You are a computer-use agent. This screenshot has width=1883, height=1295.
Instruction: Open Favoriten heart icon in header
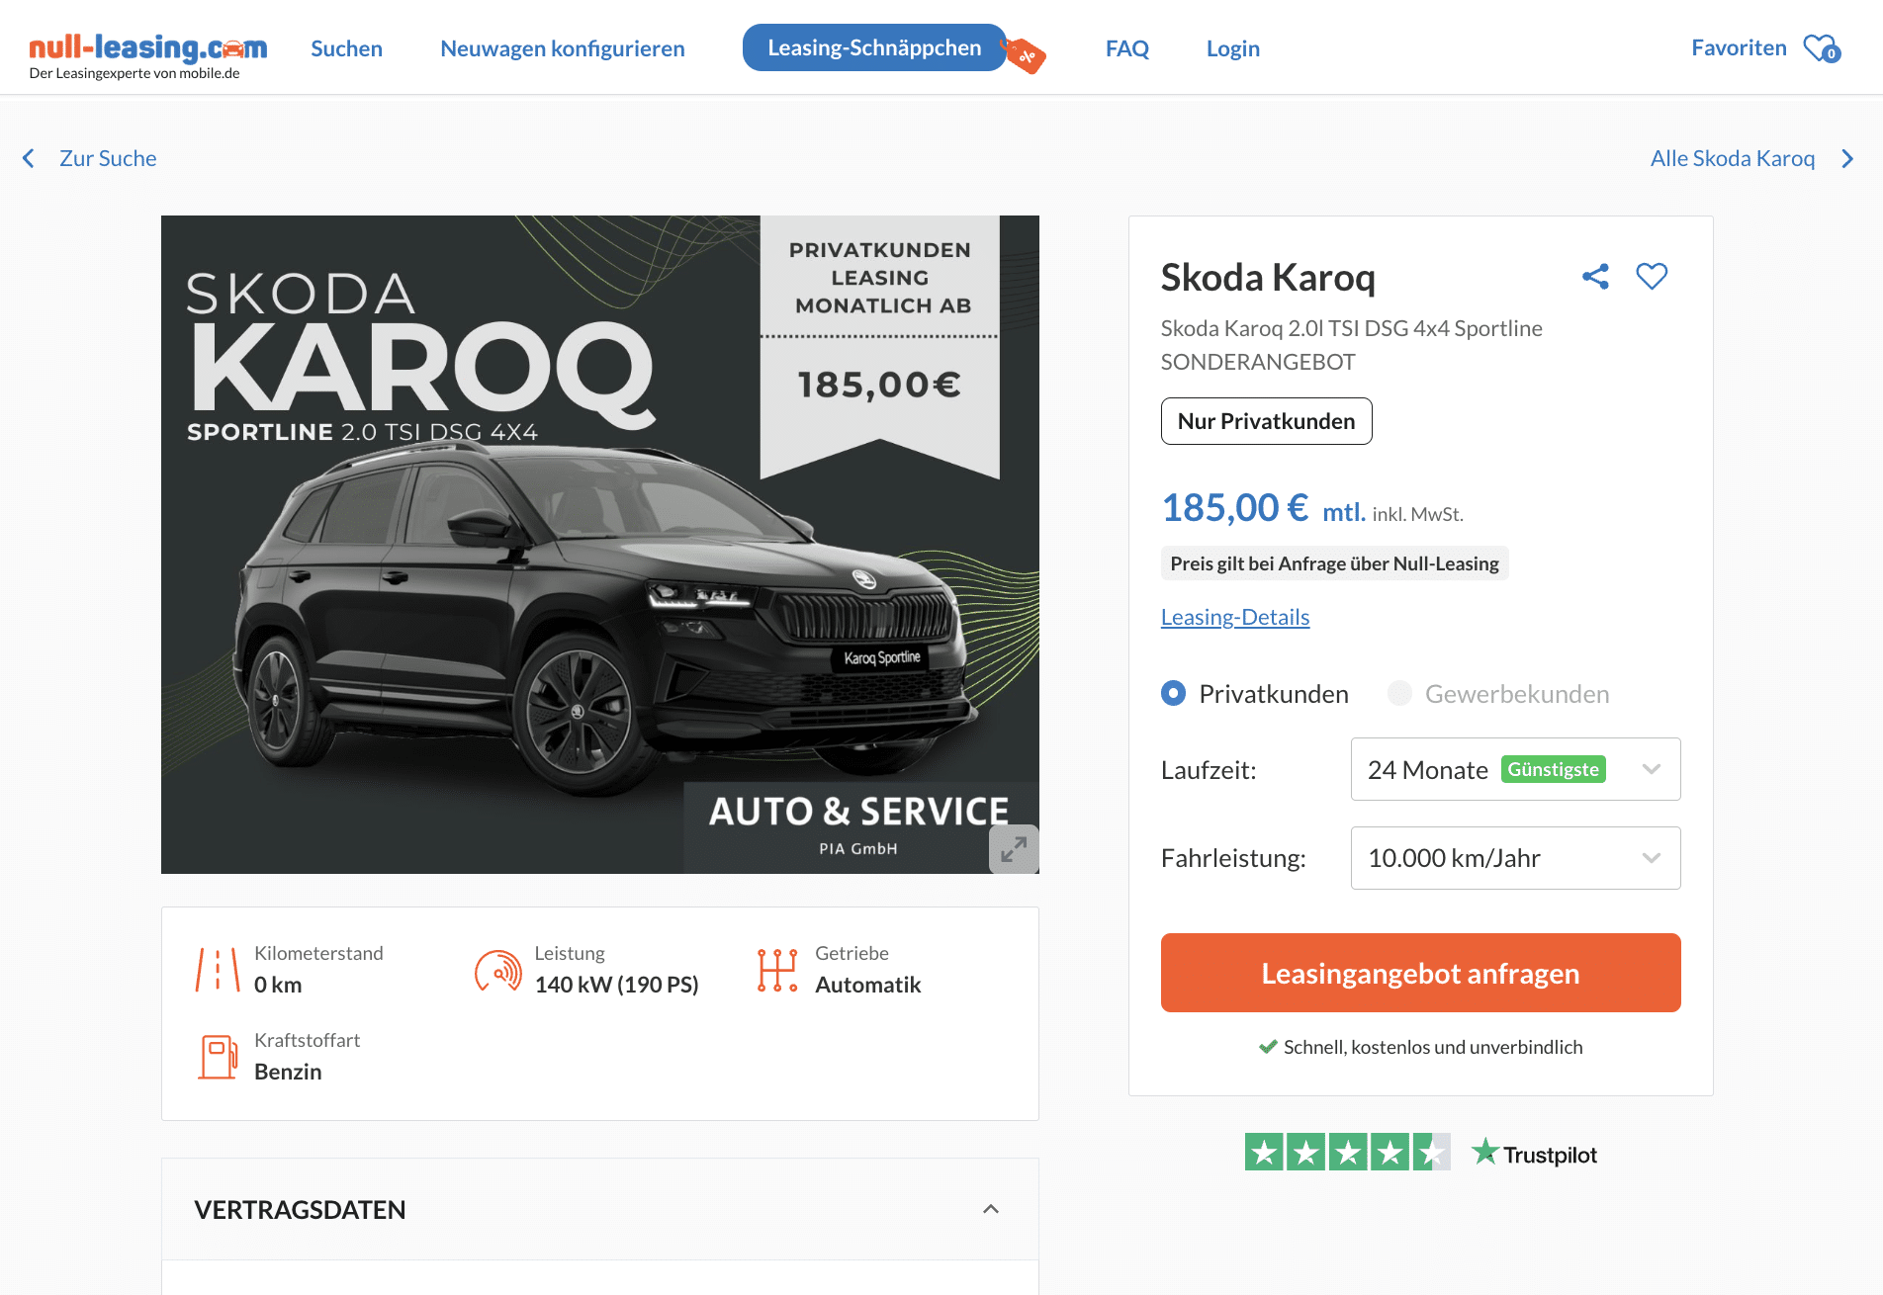(x=1822, y=48)
